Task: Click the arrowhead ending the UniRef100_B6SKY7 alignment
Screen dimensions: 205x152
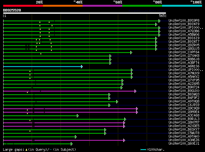Action: click(105, 130)
